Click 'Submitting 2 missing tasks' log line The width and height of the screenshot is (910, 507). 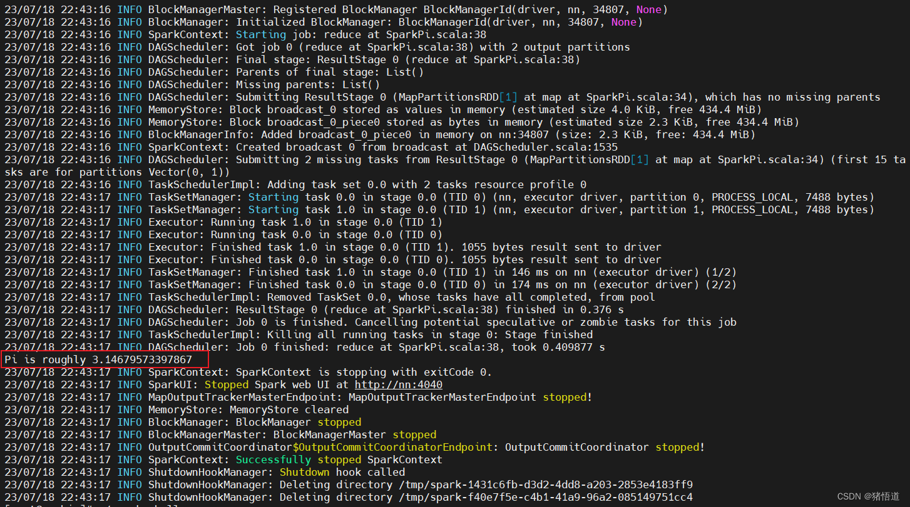pyautogui.click(x=455, y=166)
